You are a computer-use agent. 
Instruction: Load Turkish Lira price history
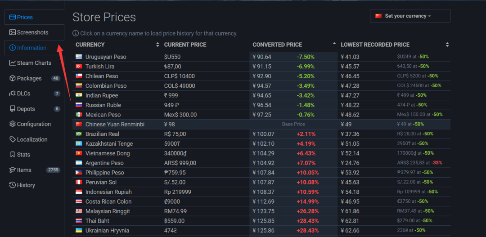click(100, 67)
